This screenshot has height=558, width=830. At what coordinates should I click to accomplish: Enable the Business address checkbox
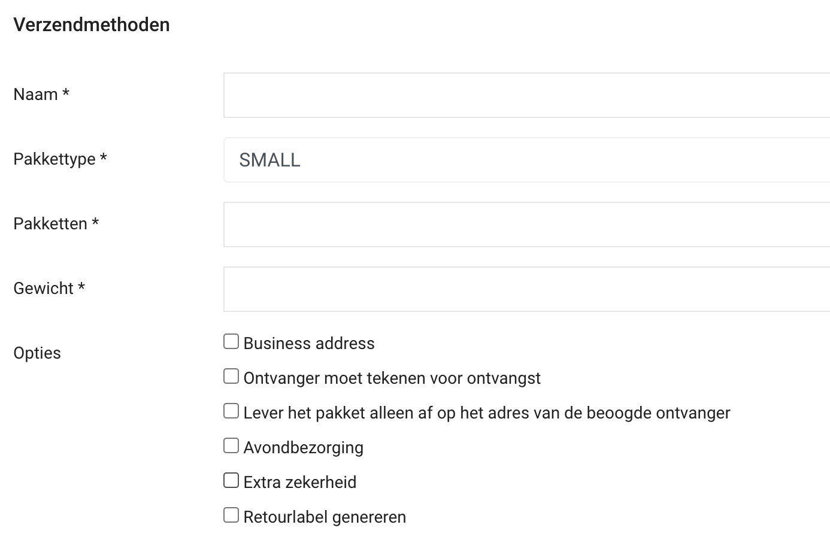(231, 341)
